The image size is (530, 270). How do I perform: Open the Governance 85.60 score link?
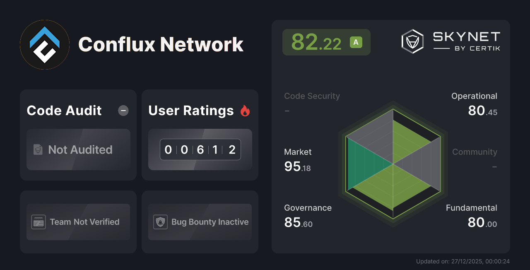pyautogui.click(x=298, y=222)
